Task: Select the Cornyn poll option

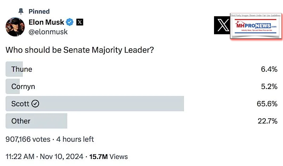Action: point(23,87)
